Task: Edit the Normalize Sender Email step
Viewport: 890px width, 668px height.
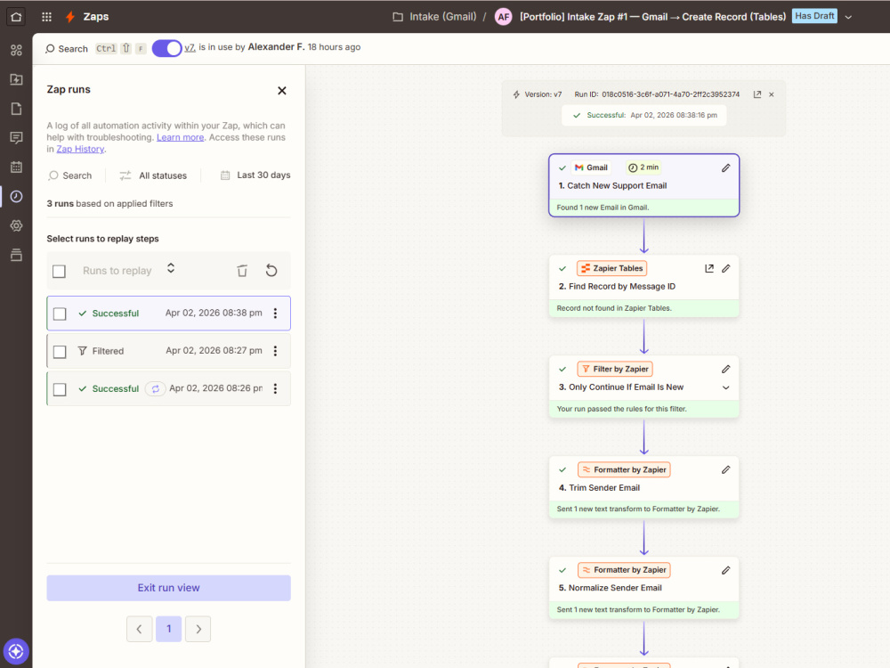Action: click(725, 570)
